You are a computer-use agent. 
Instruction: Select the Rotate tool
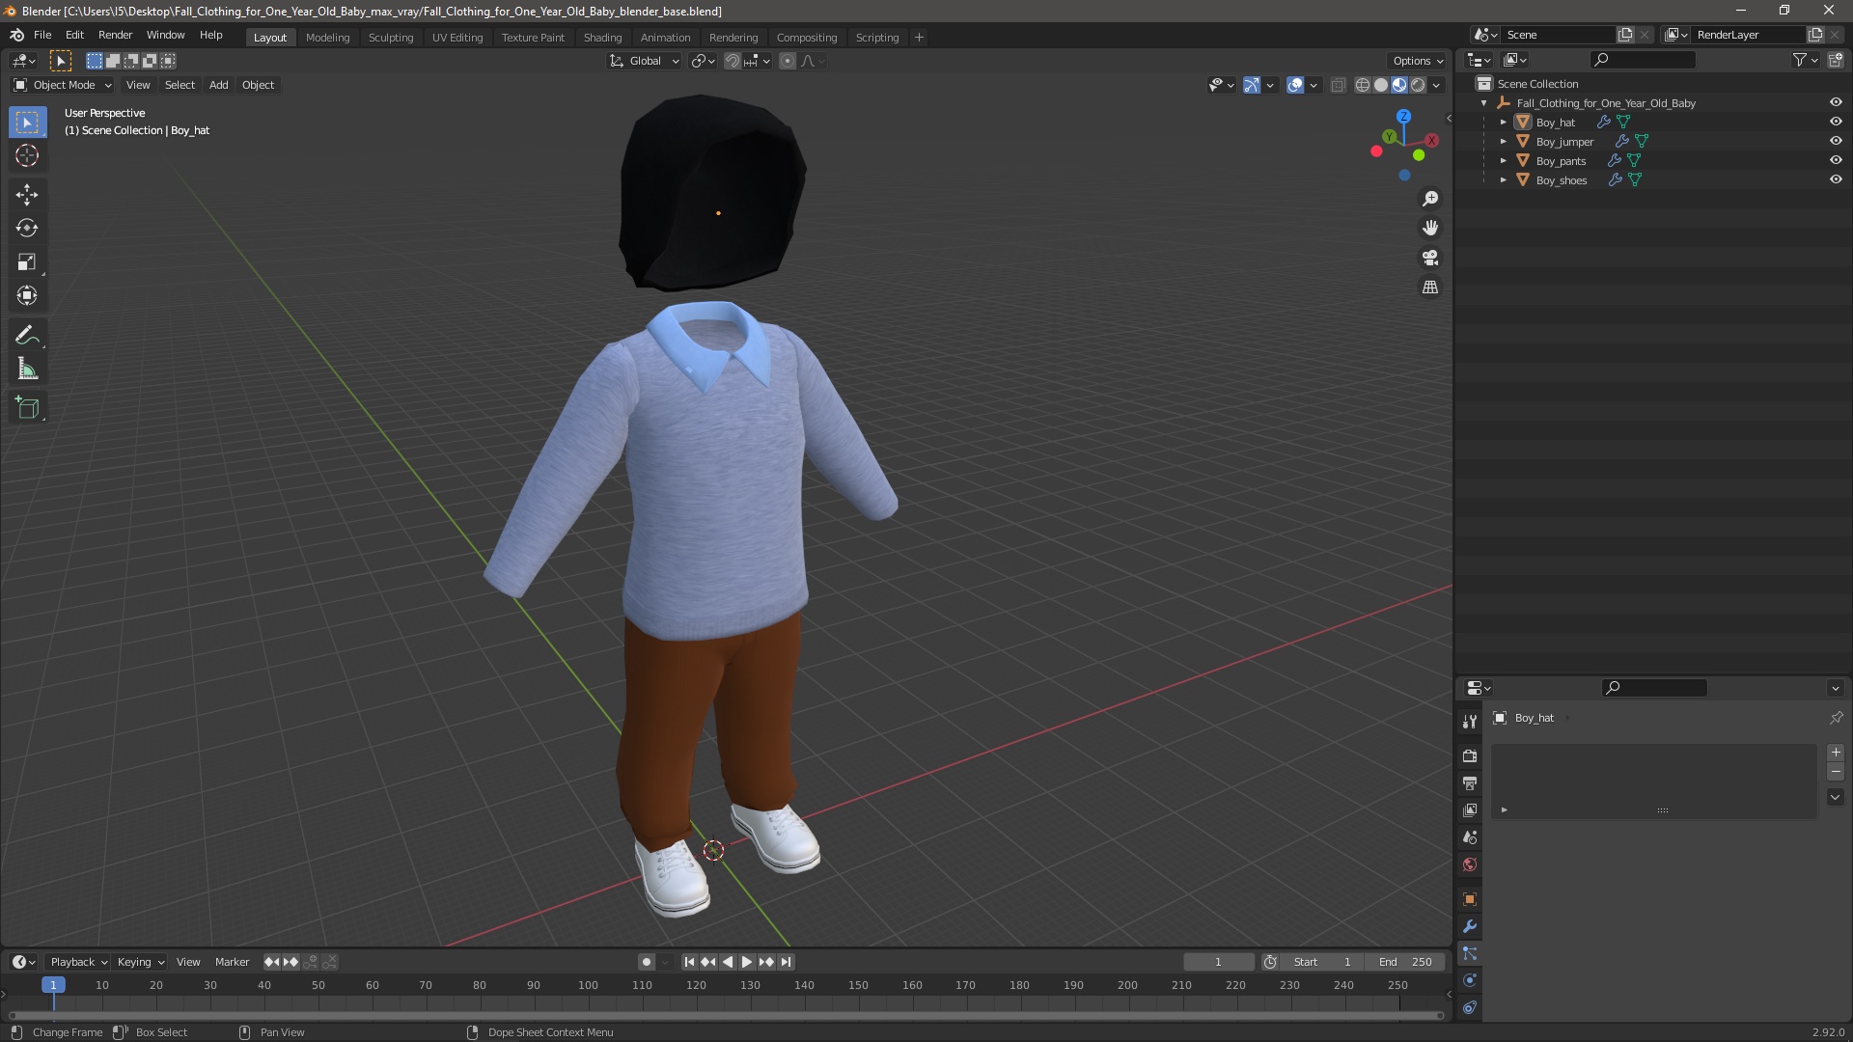coord(27,229)
